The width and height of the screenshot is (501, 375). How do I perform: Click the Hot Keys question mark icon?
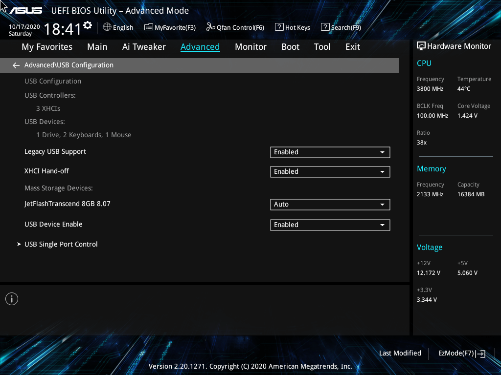tap(279, 27)
